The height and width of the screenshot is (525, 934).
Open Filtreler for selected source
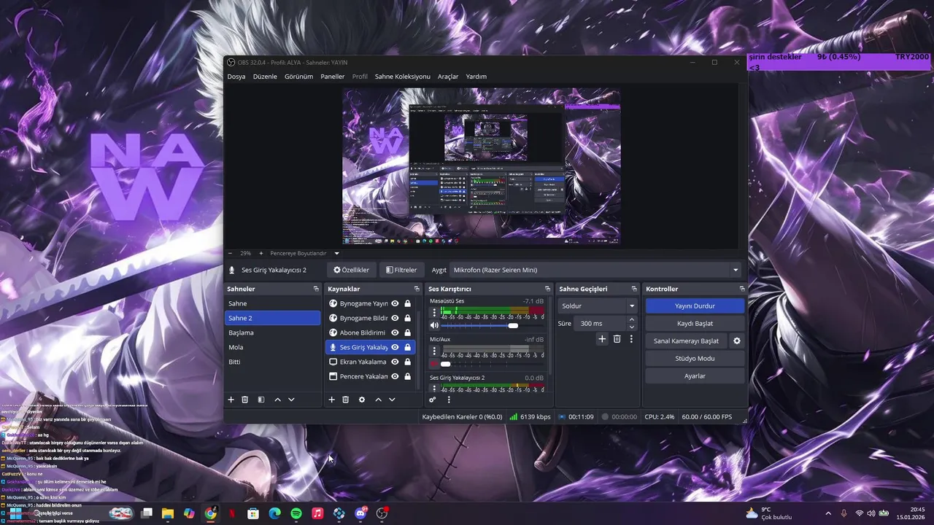401,270
